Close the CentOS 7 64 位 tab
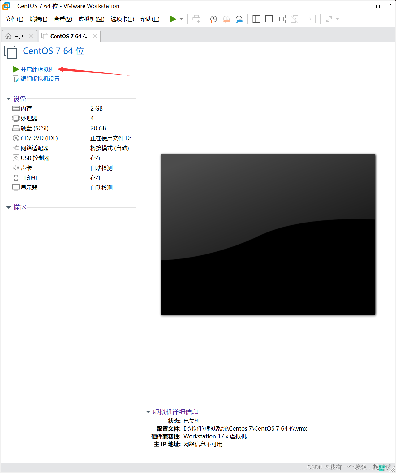The height and width of the screenshot is (473, 396). (95, 36)
